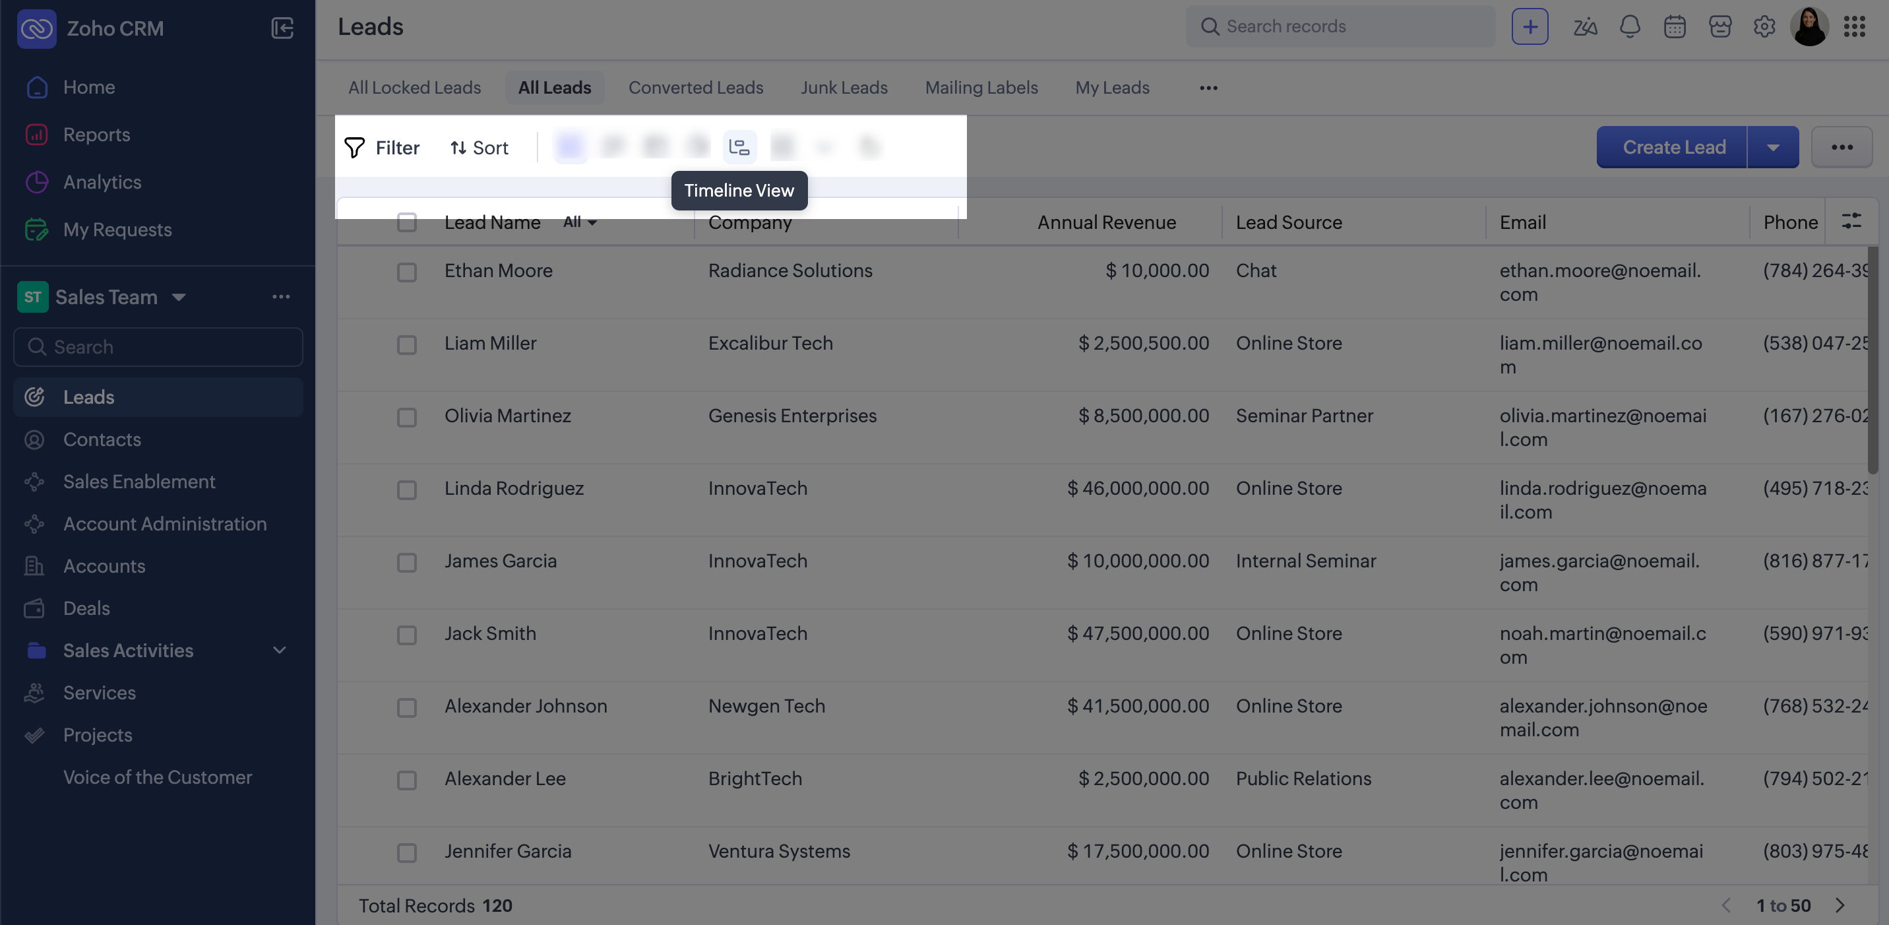Screen dimensions: 1889x925
Task: Check the box for Ethan Moore
Action: point(406,272)
